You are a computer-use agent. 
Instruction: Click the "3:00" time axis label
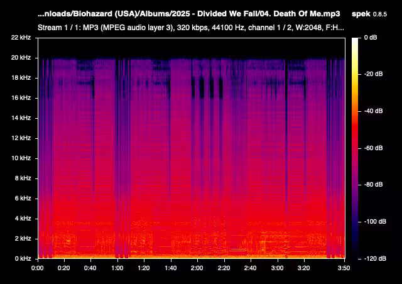click(x=277, y=268)
